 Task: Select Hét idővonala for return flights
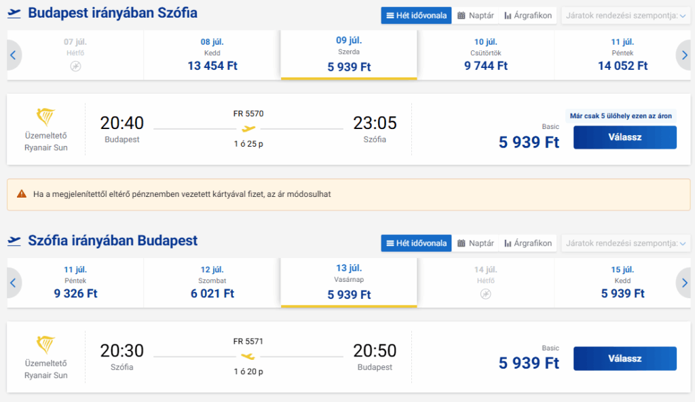[x=416, y=243]
